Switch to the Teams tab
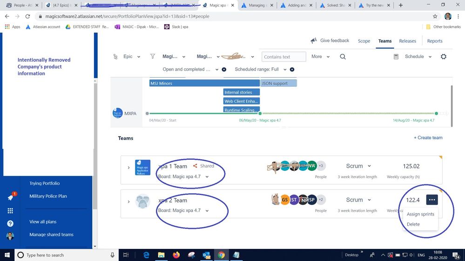The width and height of the screenshot is (465, 261). (x=385, y=41)
